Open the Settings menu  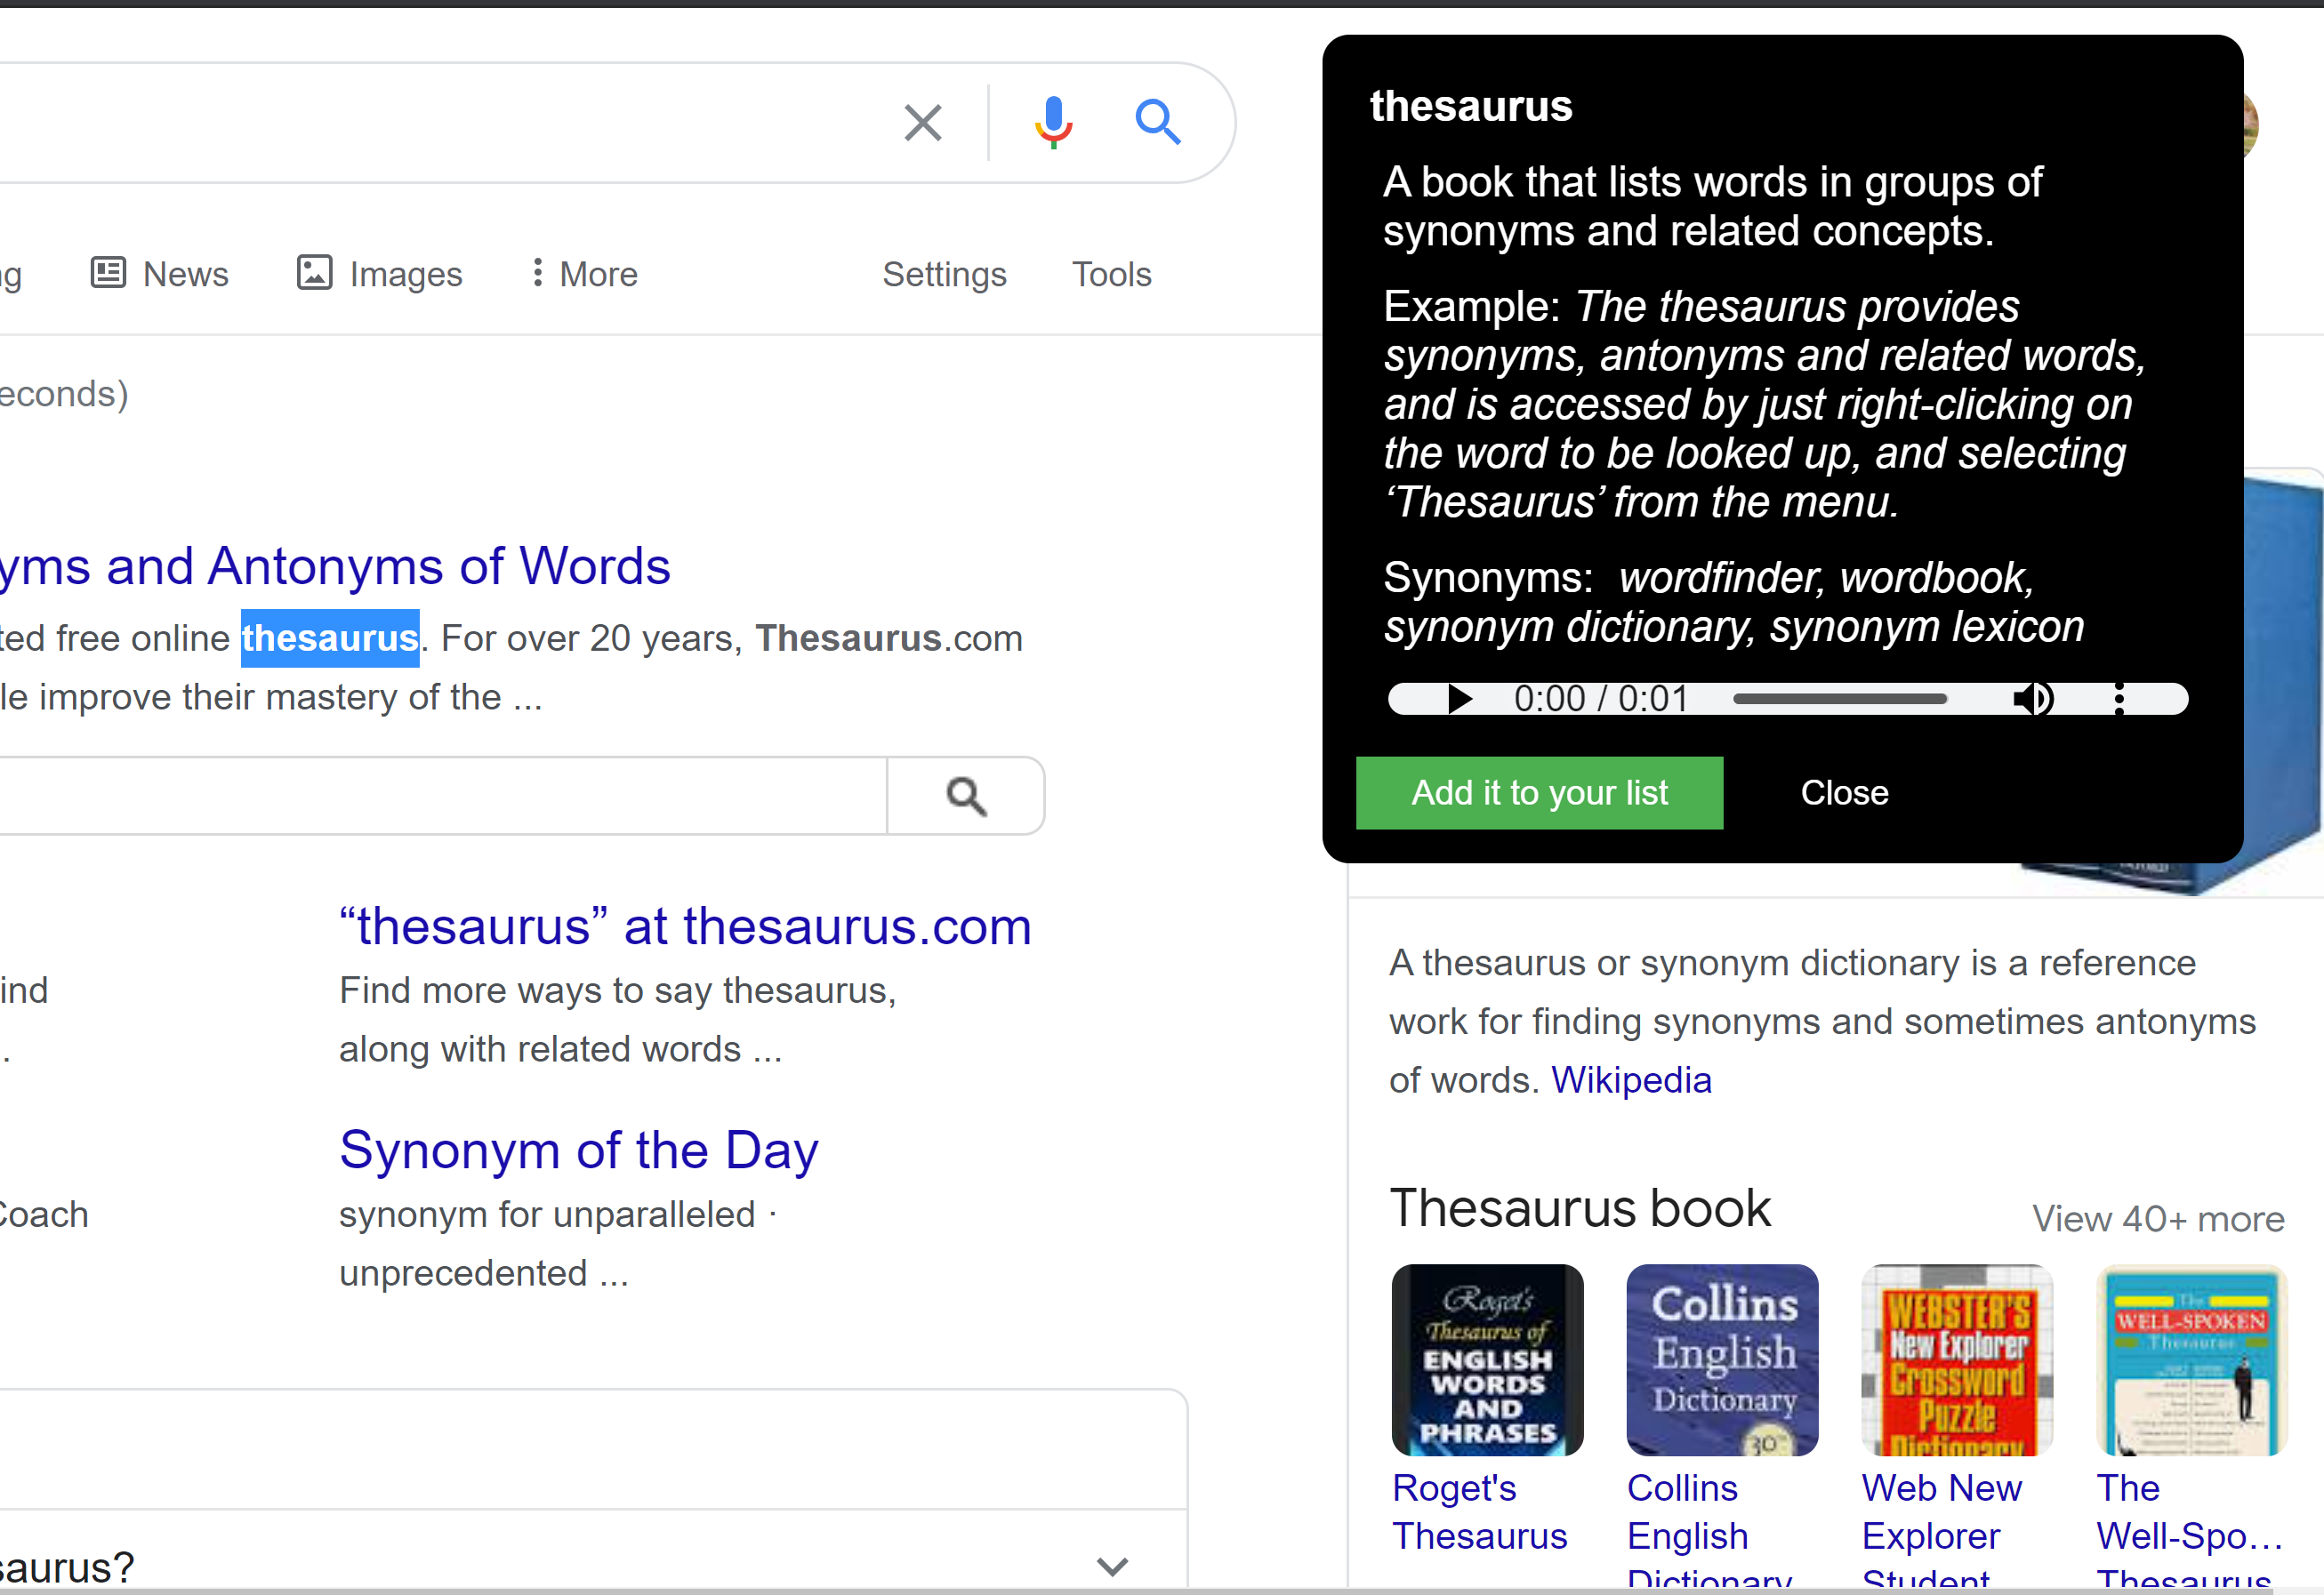click(x=944, y=274)
